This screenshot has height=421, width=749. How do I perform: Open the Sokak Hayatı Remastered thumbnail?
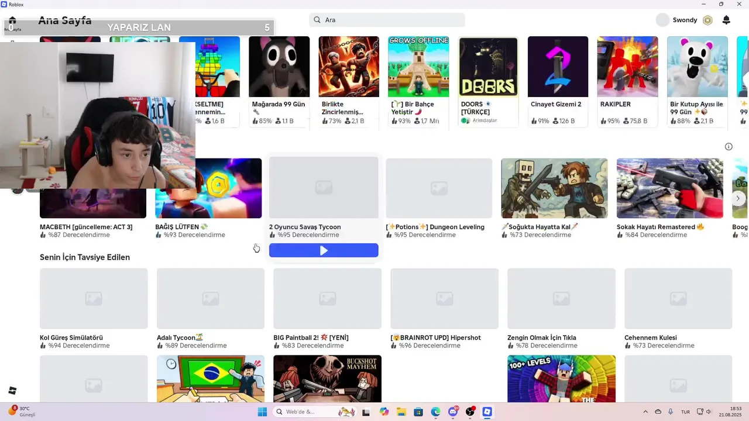670,188
